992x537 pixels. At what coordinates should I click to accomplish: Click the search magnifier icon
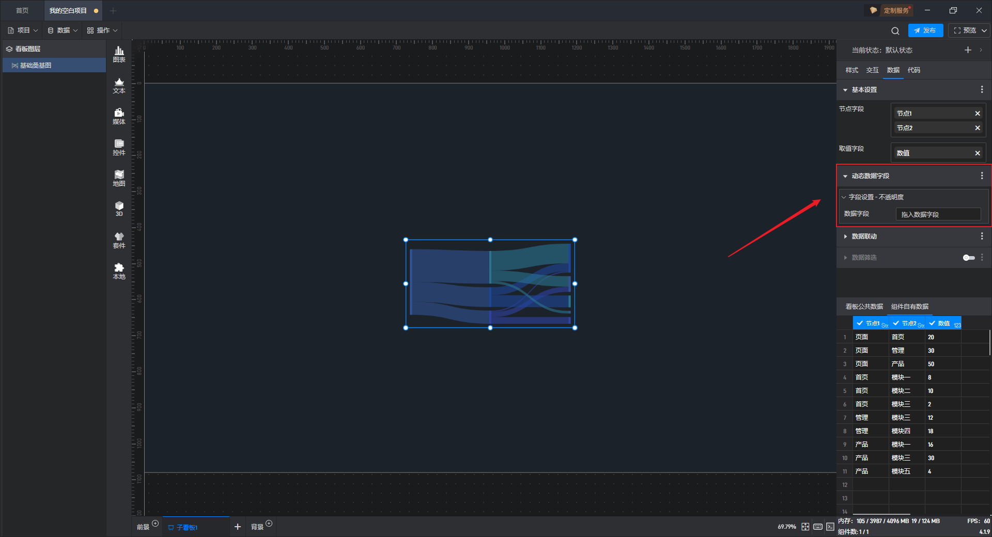tap(895, 31)
